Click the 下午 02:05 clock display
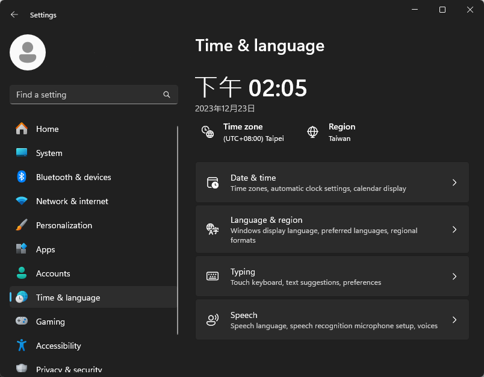The image size is (484, 377). pos(251,88)
